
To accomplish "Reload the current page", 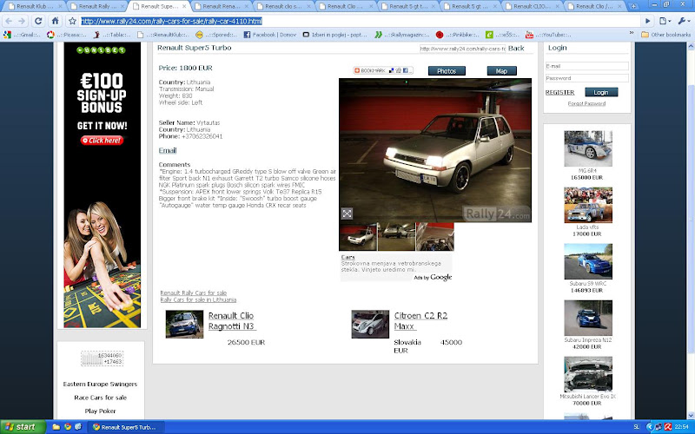I will click(x=38, y=21).
